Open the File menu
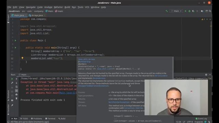This screenshot has width=219, height=123. (x=9, y=7)
